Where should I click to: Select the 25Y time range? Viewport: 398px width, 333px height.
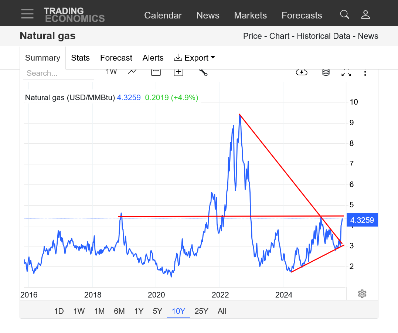click(201, 311)
